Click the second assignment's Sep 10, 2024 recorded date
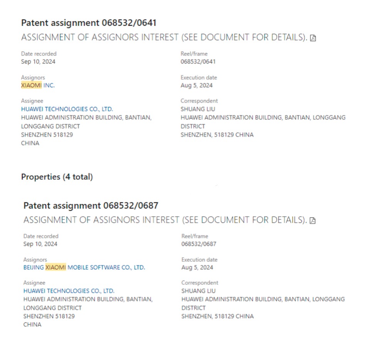 point(40,244)
